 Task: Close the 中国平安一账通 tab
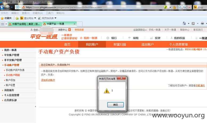pyautogui.click(x=74, y=24)
